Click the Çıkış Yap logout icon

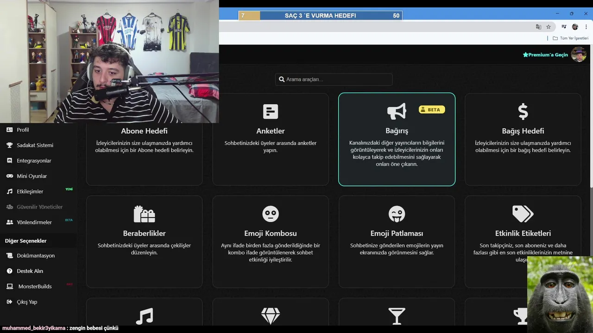click(x=9, y=302)
